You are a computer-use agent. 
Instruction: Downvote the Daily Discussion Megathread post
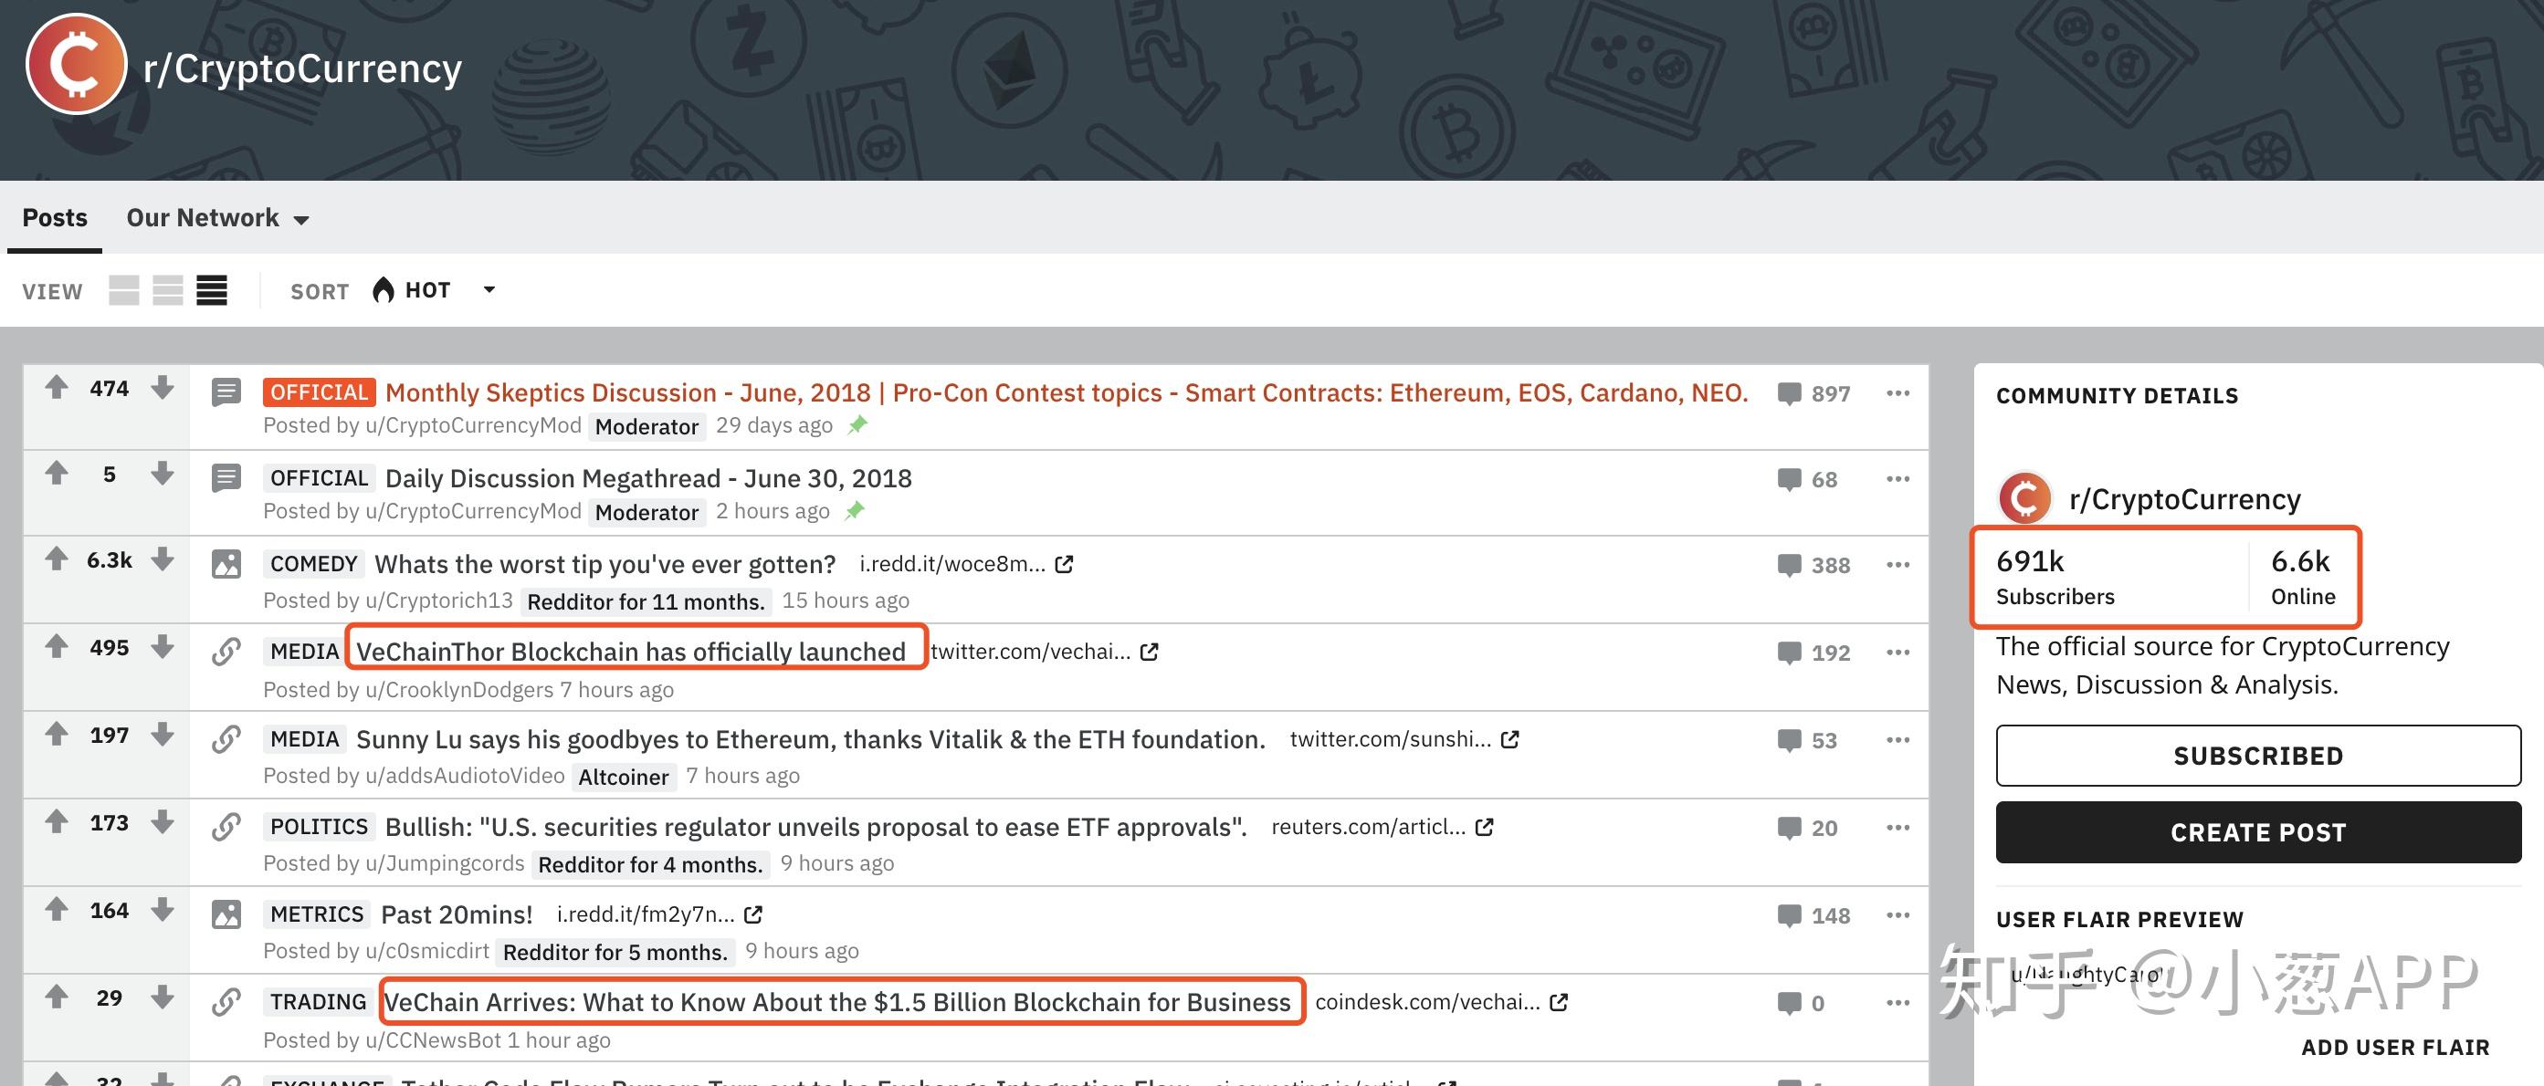click(163, 473)
